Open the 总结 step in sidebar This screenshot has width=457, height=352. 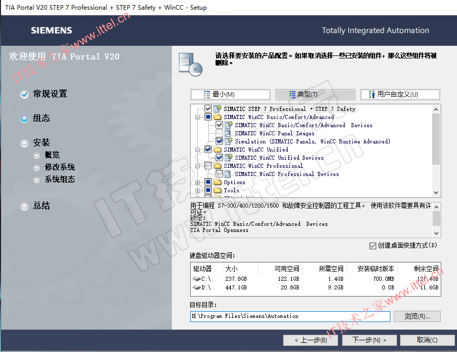point(35,206)
